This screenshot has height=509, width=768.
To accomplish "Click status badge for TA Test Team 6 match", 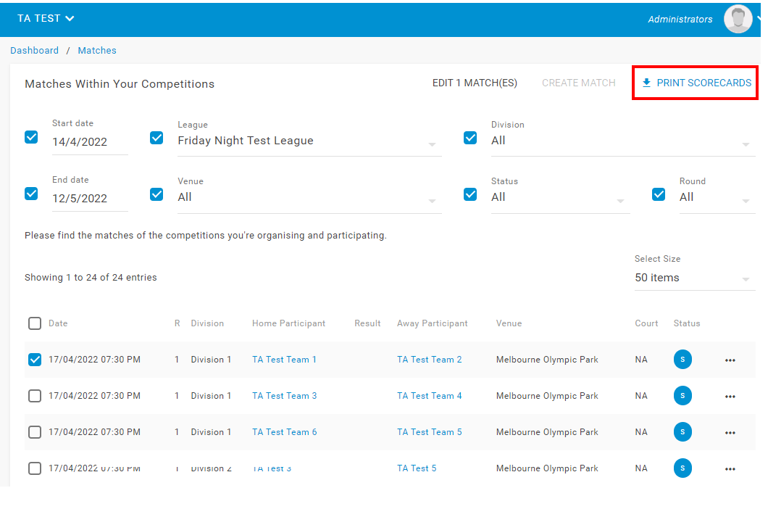I will (x=682, y=432).
